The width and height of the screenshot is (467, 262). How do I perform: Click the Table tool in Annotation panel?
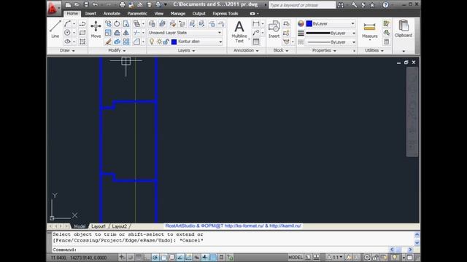(256, 41)
